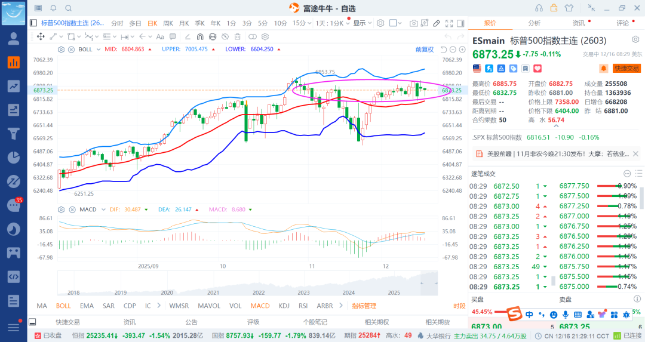Select the pencil drawing tool icon

[437, 23]
